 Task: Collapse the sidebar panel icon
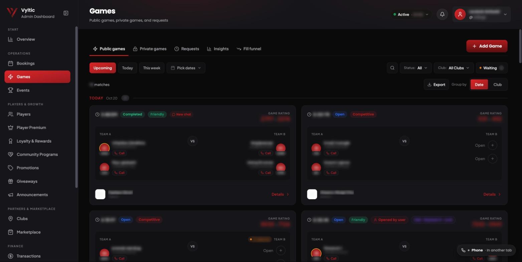click(x=66, y=13)
